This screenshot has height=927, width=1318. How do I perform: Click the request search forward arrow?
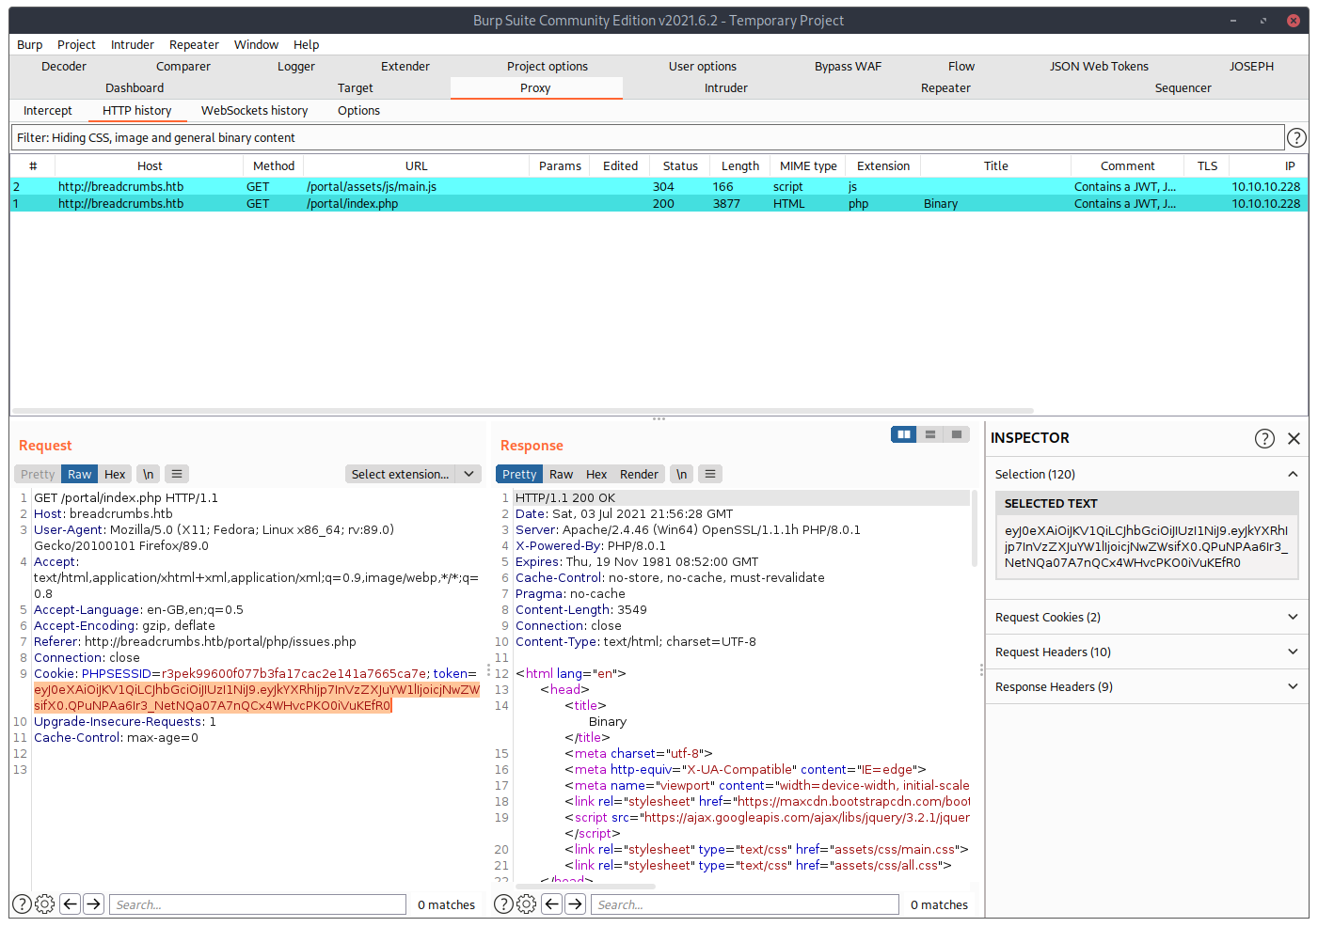pos(93,904)
